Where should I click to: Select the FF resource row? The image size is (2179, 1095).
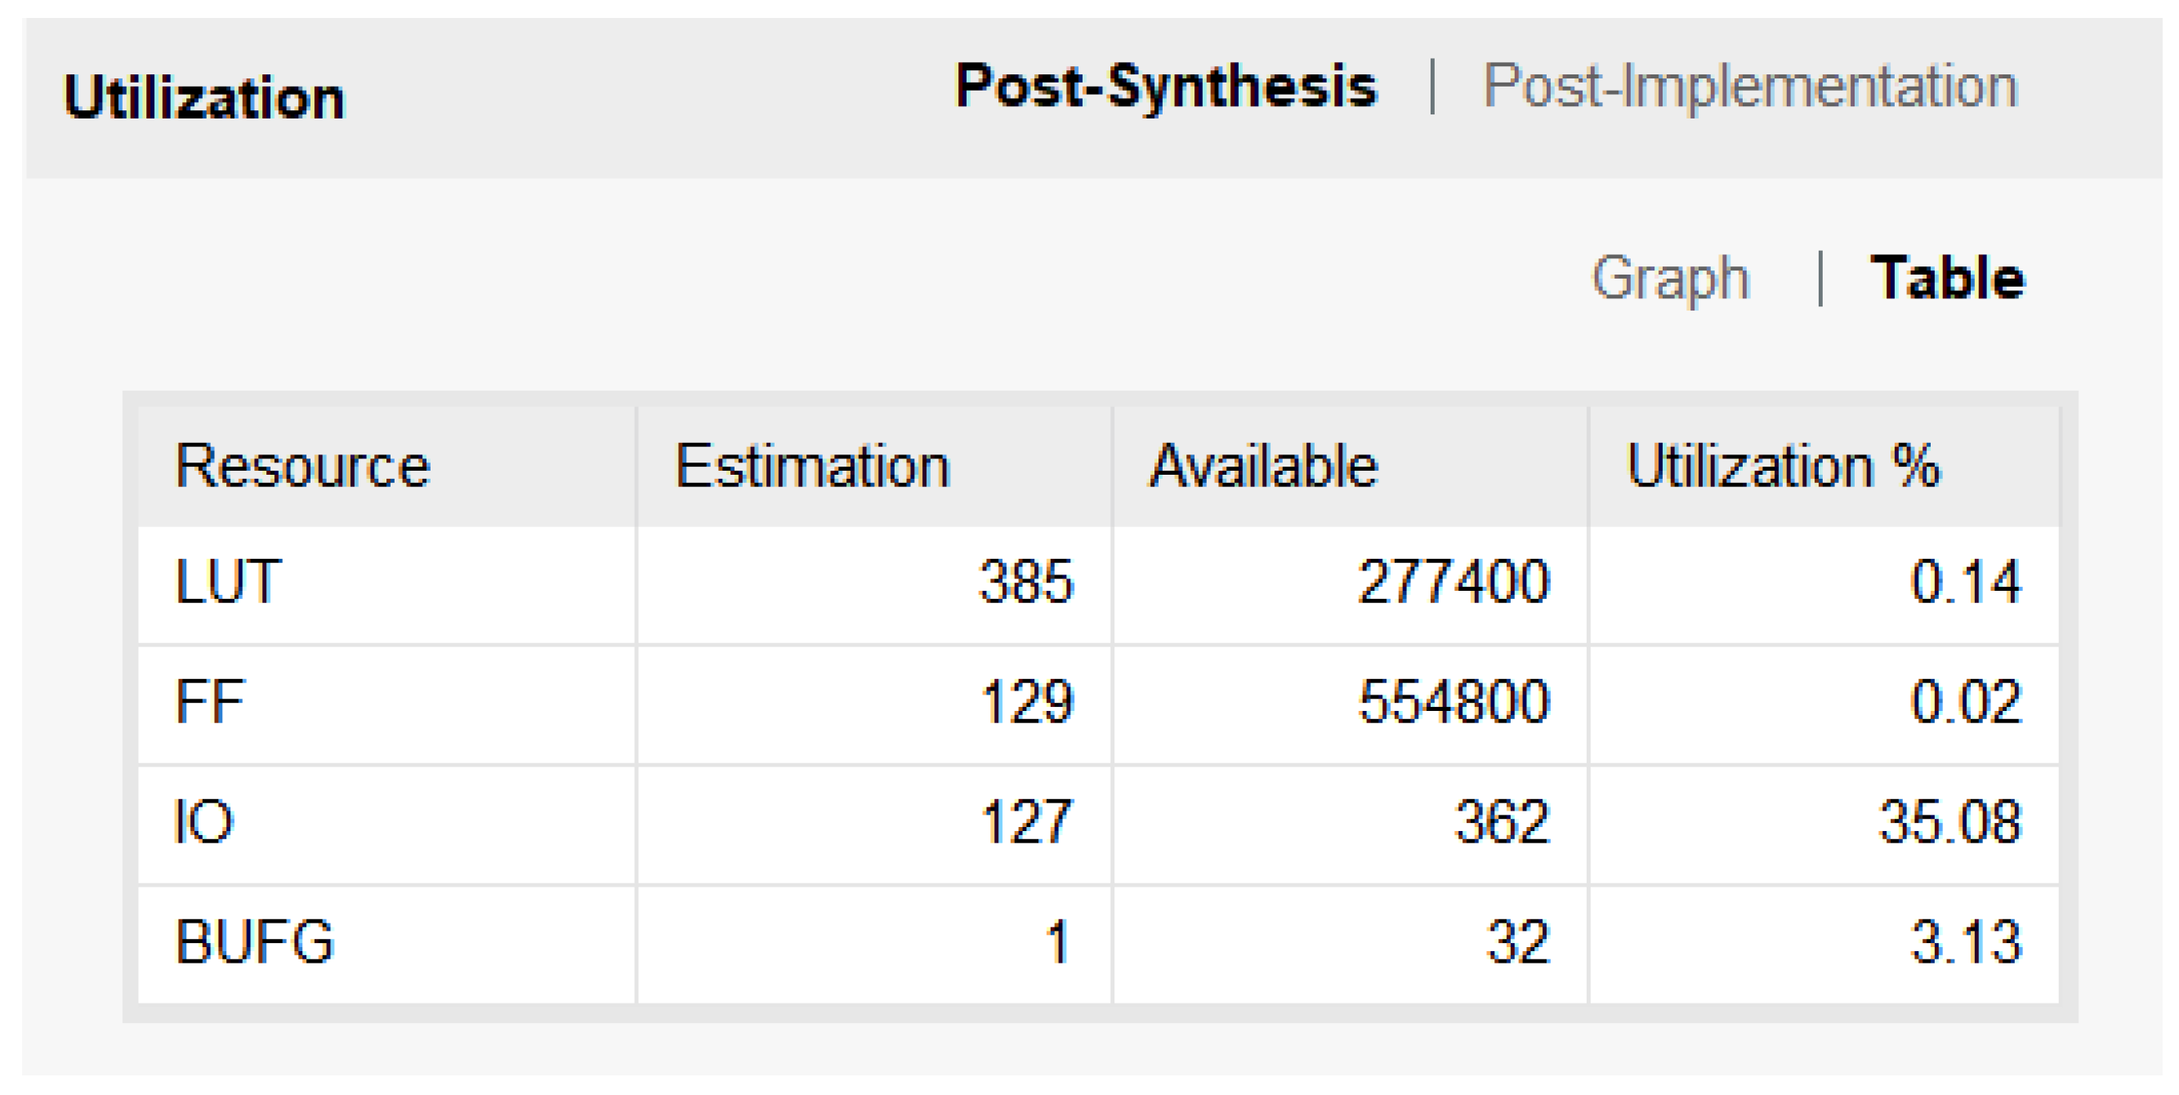(209, 701)
